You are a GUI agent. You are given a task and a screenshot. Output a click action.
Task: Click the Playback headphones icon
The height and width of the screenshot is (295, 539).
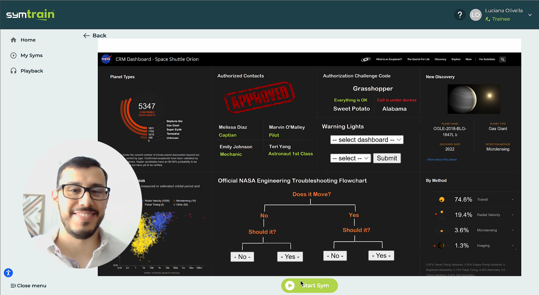coord(13,71)
